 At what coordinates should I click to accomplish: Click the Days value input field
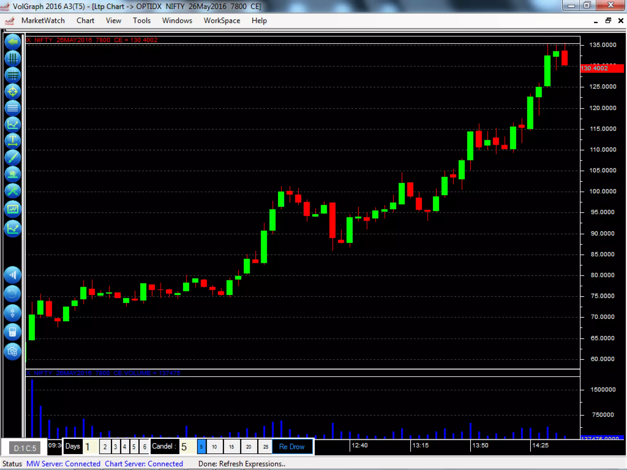(91, 447)
